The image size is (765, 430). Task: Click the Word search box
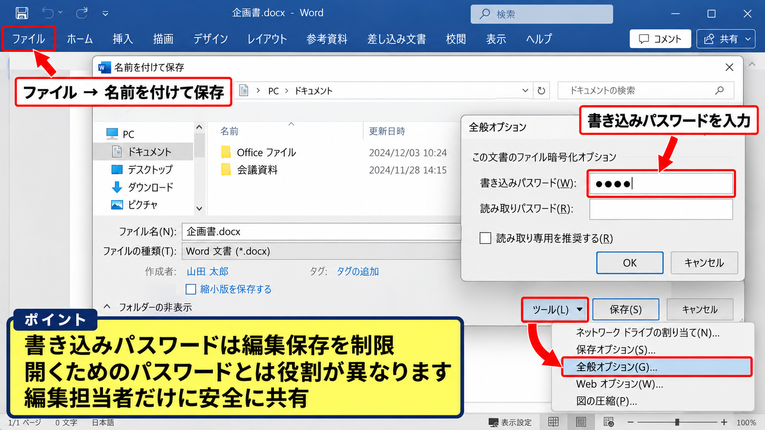click(x=542, y=14)
